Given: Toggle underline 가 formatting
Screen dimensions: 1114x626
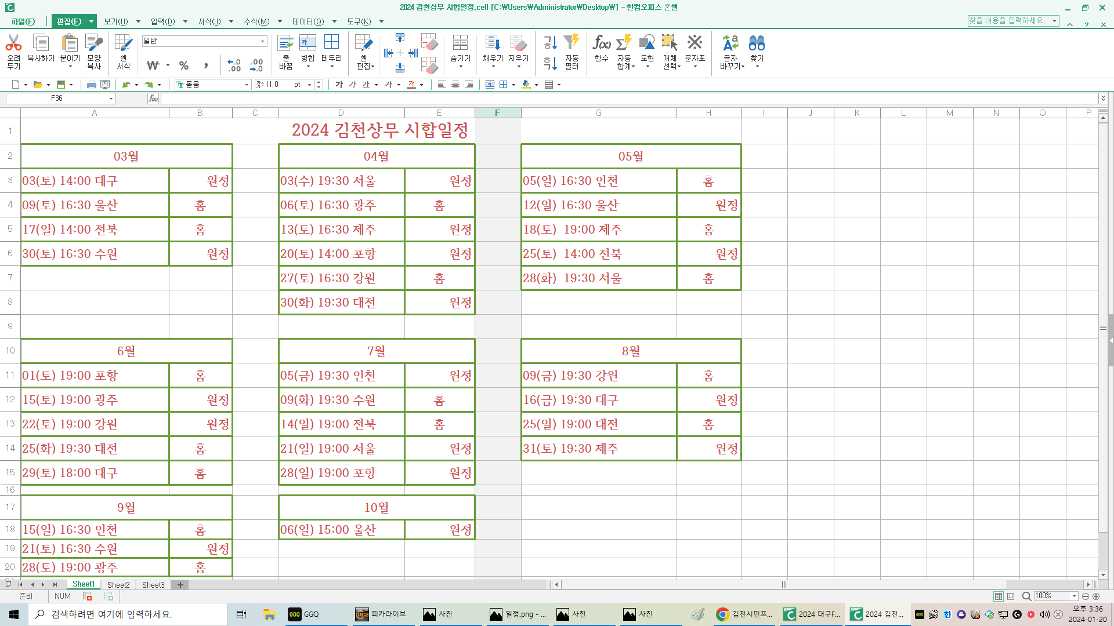Looking at the screenshot, I should (366, 85).
